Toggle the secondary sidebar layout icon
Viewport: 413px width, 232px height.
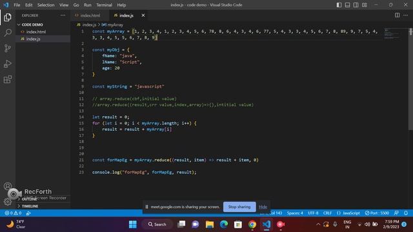tap(356, 5)
